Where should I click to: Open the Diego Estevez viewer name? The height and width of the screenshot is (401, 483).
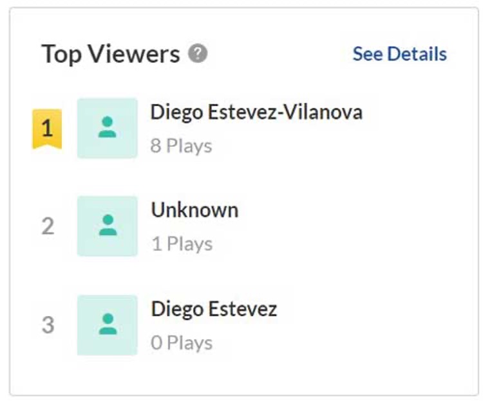point(214,309)
